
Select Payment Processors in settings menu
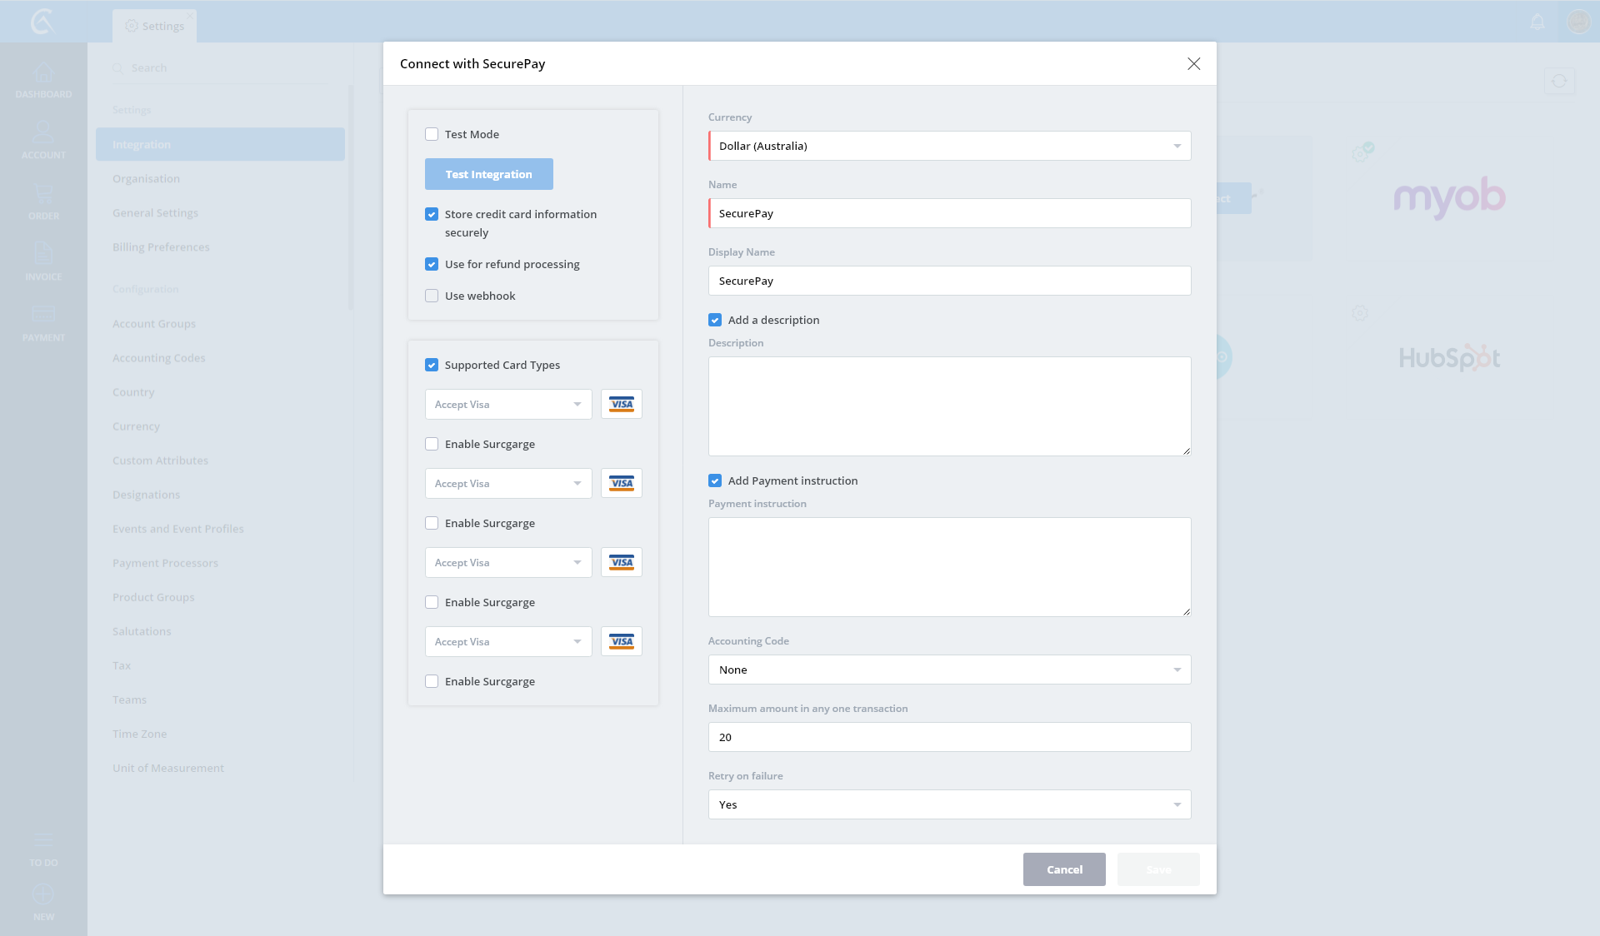(165, 563)
